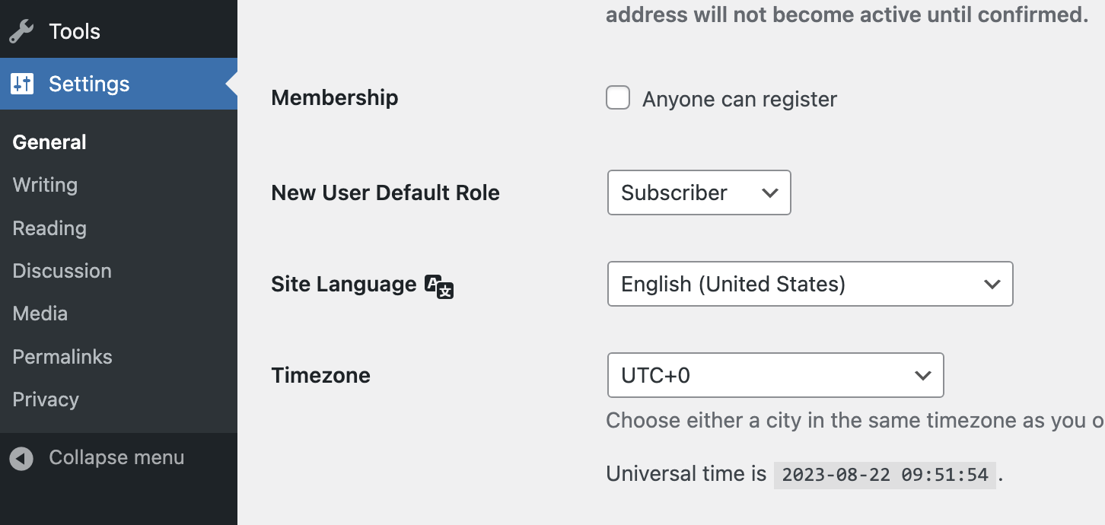The image size is (1105, 525).
Task: Open Privacy settings page
Action: coord(46,399)
